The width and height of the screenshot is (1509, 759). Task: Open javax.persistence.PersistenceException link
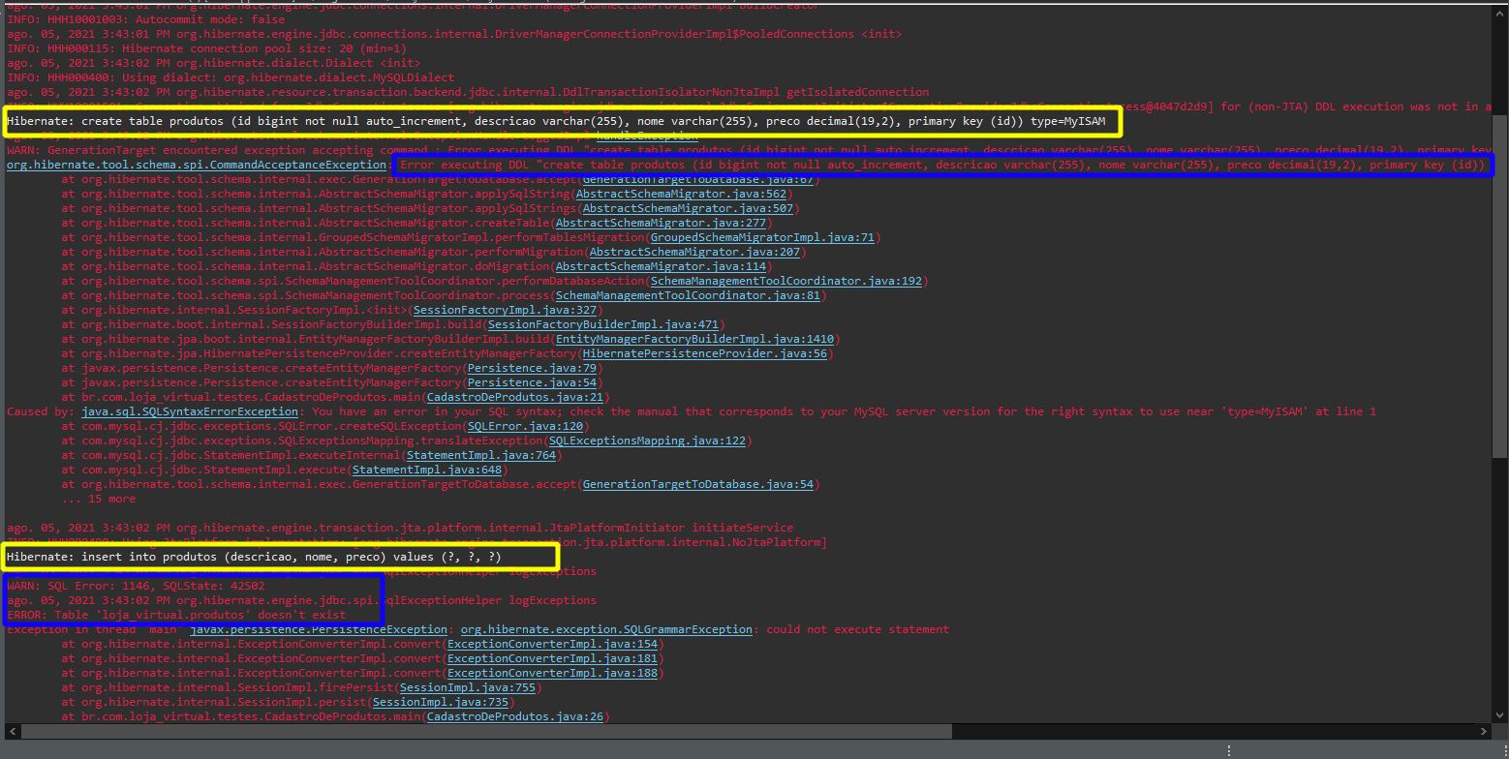coord(319,630)
